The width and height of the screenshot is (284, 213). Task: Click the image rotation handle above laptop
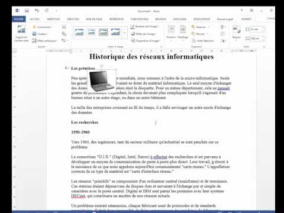point(102,66)
